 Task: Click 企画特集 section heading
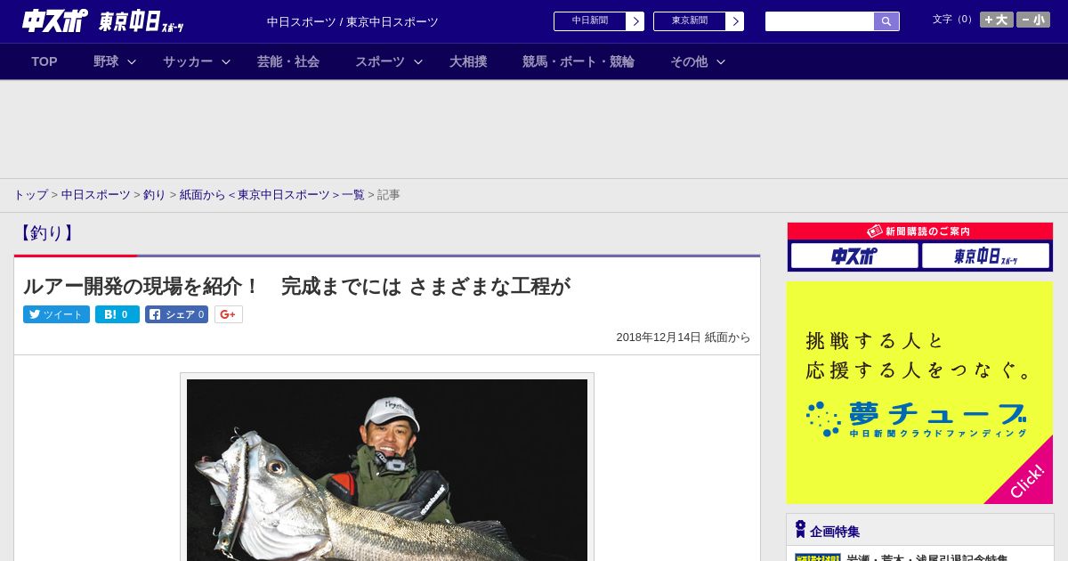coord(835,532)
